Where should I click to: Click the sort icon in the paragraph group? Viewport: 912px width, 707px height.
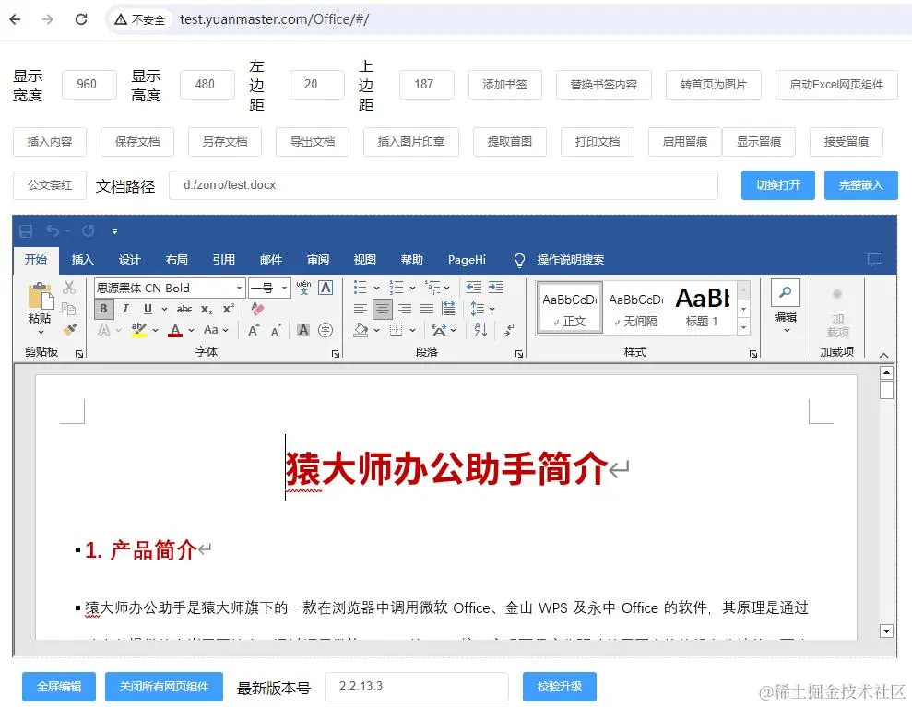click(480, 332)
